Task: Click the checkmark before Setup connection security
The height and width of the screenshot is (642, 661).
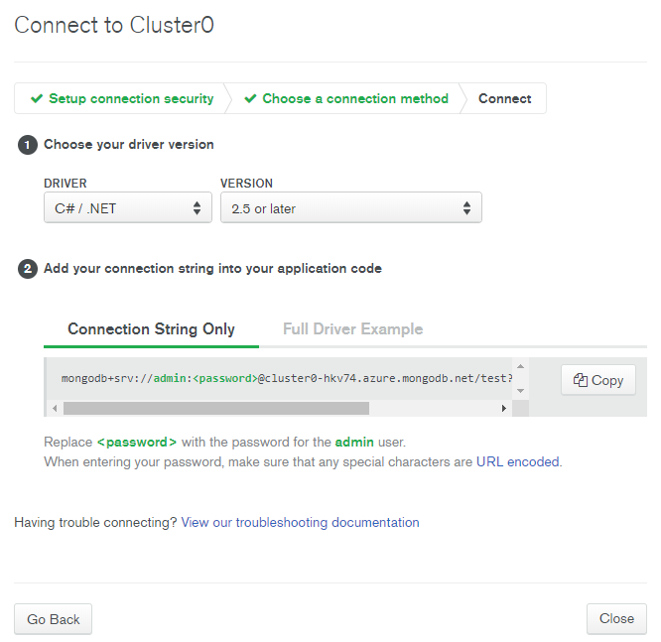Action: 37,98
